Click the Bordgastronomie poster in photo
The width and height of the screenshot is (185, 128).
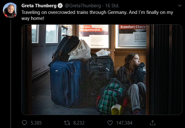pyautogui.click(x=94, y=36)
